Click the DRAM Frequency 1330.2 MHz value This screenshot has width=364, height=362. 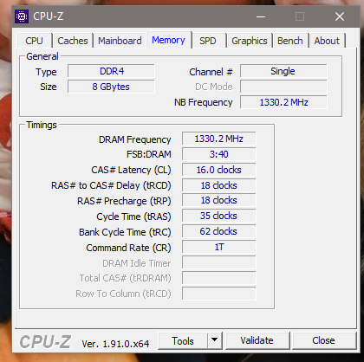coord(219,139)
